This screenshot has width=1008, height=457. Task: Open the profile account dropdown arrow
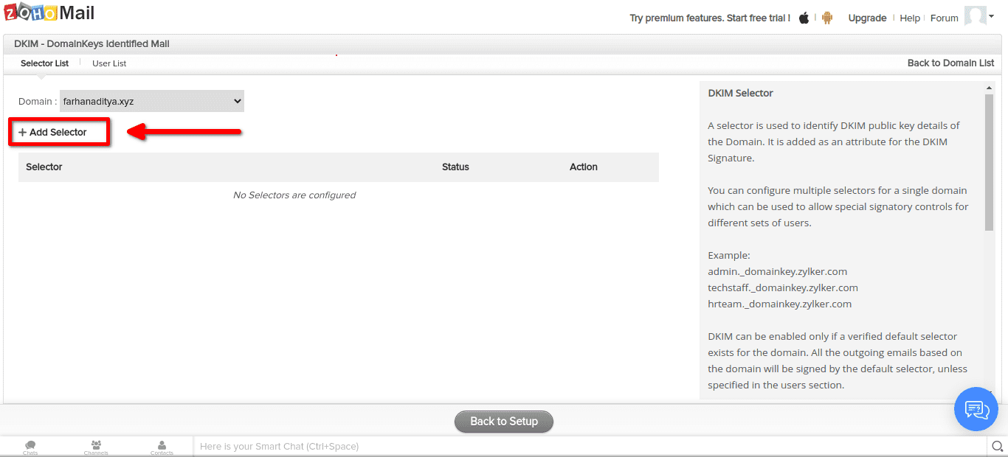[x=991, y=16]
